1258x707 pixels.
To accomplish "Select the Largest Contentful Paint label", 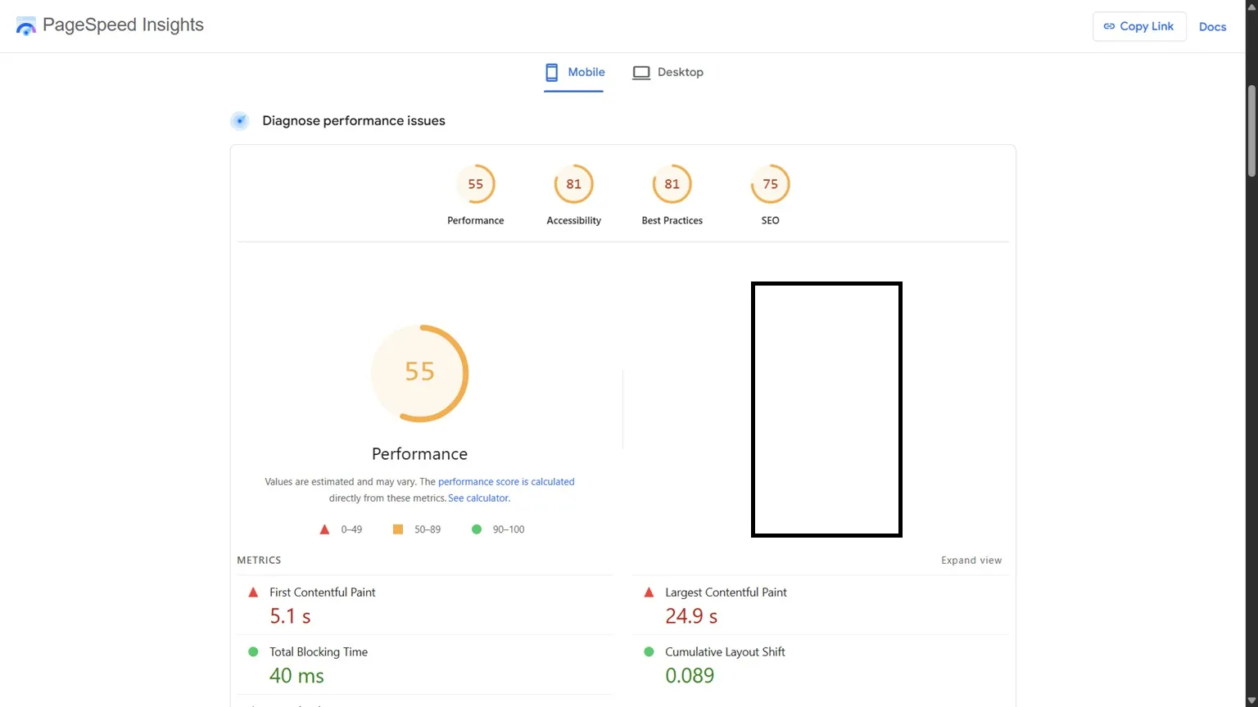I will coord(726,592).
